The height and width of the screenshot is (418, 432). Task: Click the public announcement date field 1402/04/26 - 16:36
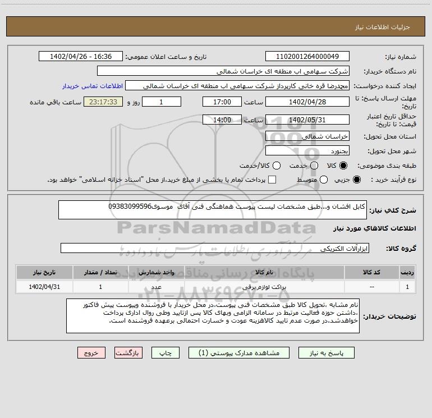coord(81,56)
